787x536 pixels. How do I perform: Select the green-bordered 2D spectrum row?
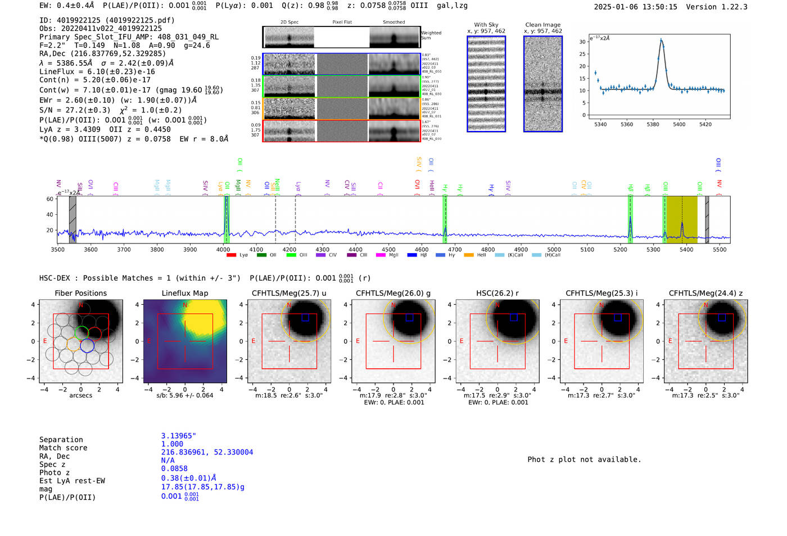(341, 87)
